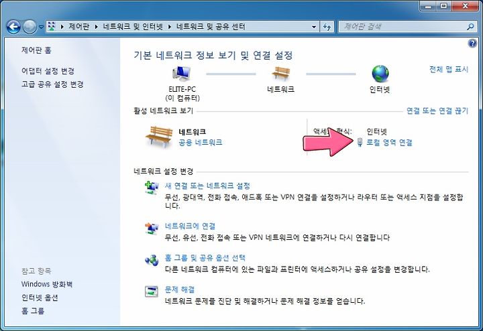Viewport: 483px width, 331px height.
Task: Click the Internet globe icon
Action: (x=380, y=74)
